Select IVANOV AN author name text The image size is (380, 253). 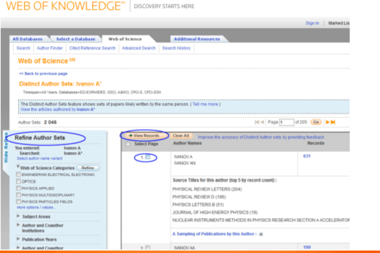(x=185, y=163)
